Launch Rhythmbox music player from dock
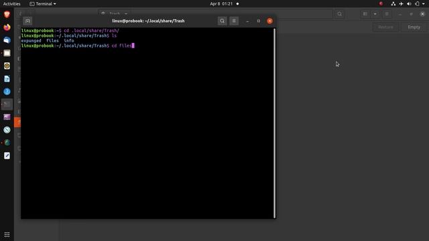Image resolution: width=429 pixels, height=241 pixels. coord(7,66)
